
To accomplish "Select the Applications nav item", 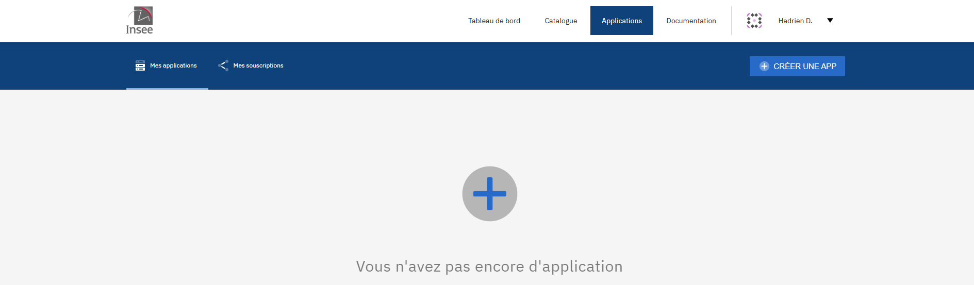I will click(x=621, y=21).
